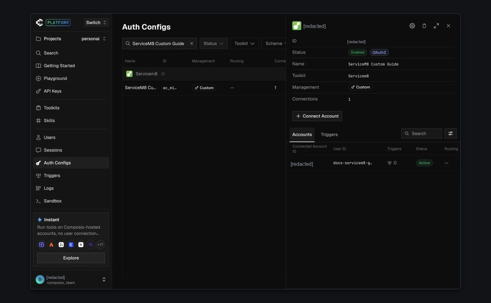Image resolution: width=491 pixels, height=303 pixels.
Task: Open the Scheme filter dropdown
Action: (x=274, y=44)
